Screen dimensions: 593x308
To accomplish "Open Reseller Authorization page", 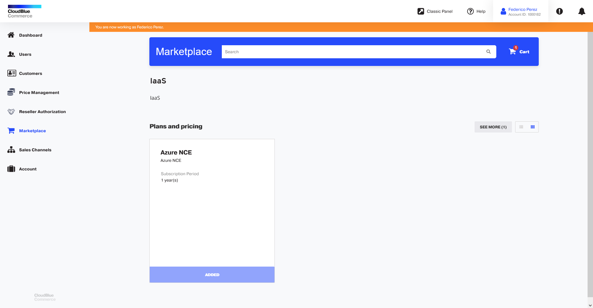I will [x=42, y=111].
